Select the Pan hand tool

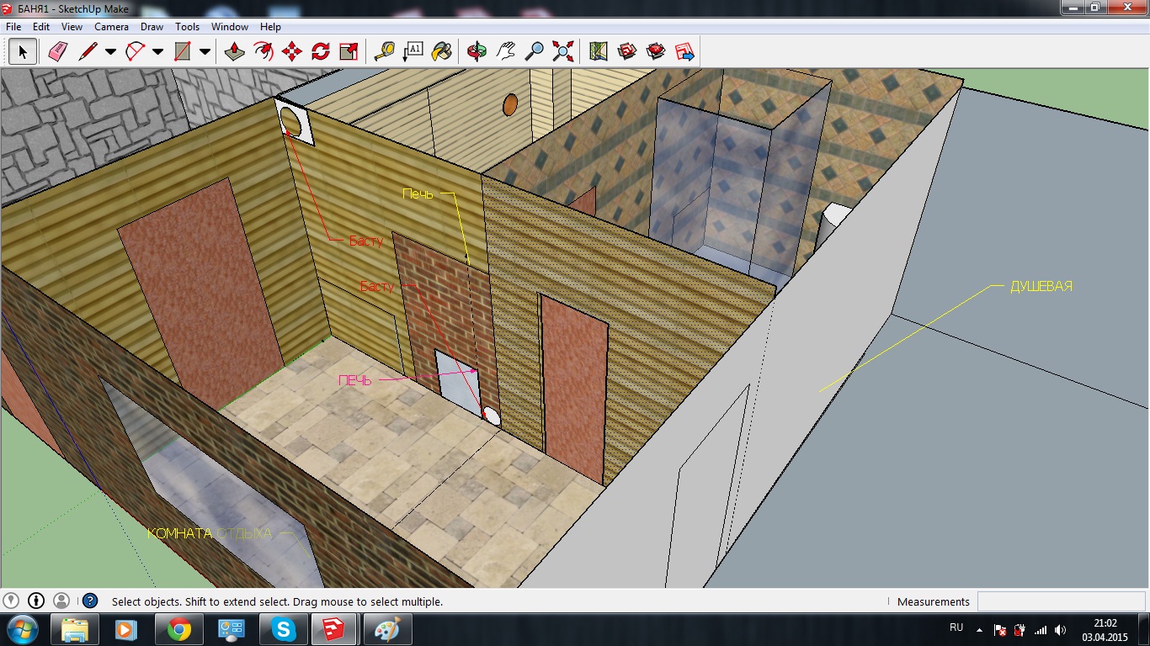506,52
